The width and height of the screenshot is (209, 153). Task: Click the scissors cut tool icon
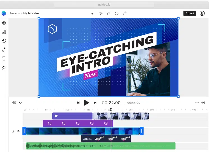93,13
